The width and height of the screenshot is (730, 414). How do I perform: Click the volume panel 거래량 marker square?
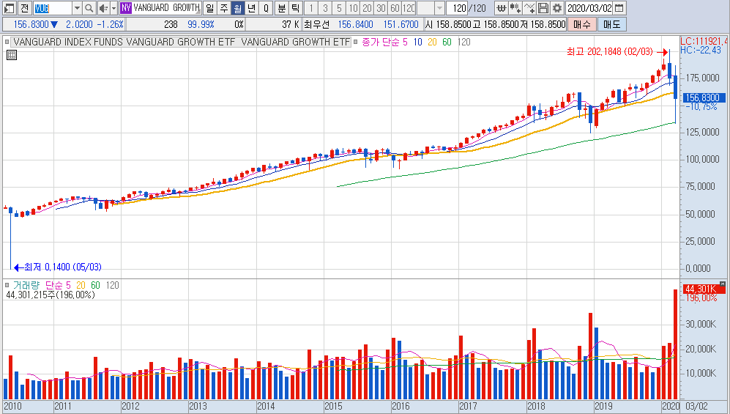pos(7,285)
